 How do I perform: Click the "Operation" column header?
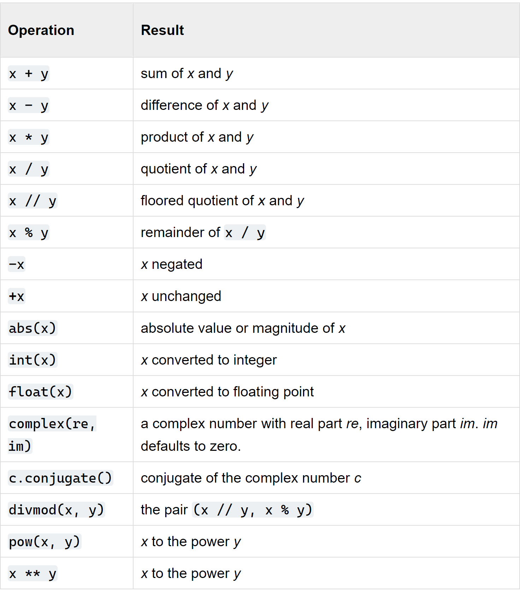41,30
